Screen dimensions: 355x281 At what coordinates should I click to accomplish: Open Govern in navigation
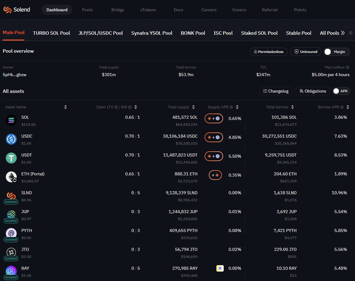(239, 10)
